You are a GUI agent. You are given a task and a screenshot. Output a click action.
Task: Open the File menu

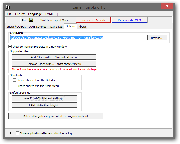[9, 14]
